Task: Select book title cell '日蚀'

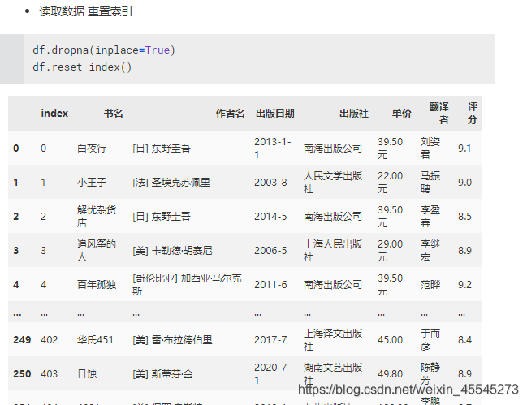Action: (87, 374)
